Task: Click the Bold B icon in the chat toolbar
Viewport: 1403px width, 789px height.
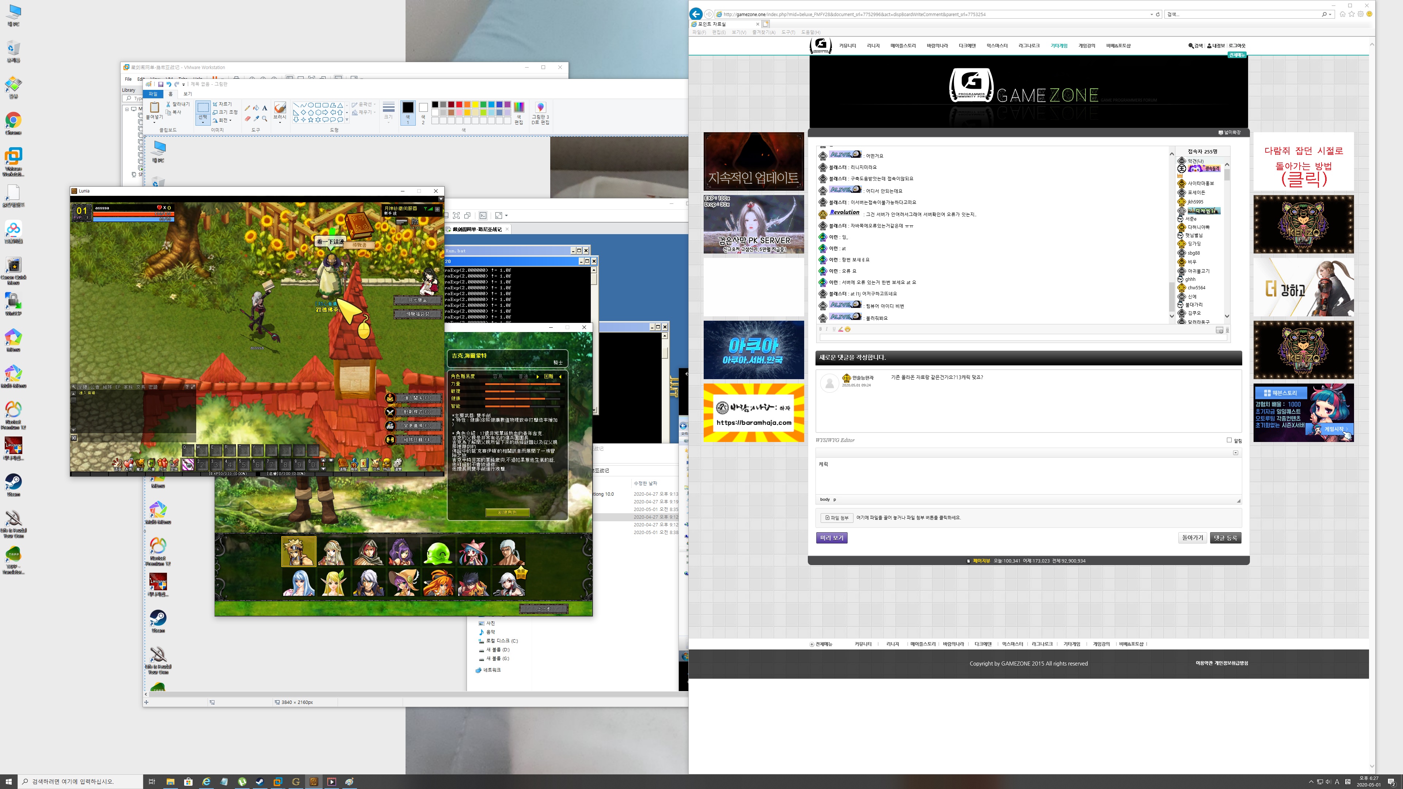Action: (821, 329)
